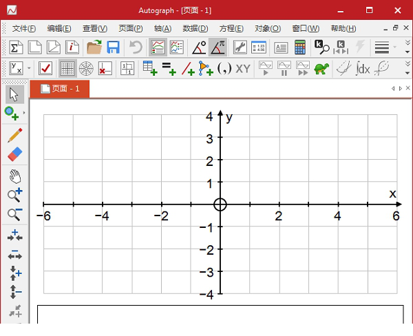The image size is (413, 336).
Task: Expand first toolbar overflow chevron
Action: pos(407,47)
